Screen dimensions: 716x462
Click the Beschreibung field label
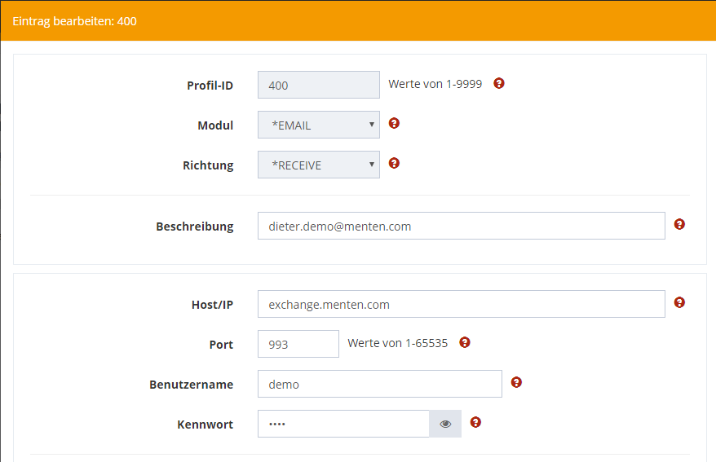pyautogui.click(x=194, y=227)
